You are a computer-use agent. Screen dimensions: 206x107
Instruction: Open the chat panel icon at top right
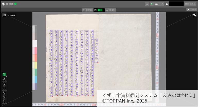(194, 15)
